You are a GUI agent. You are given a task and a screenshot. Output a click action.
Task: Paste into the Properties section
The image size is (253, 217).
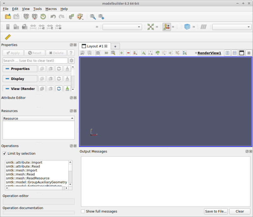(x=51, y=69)
